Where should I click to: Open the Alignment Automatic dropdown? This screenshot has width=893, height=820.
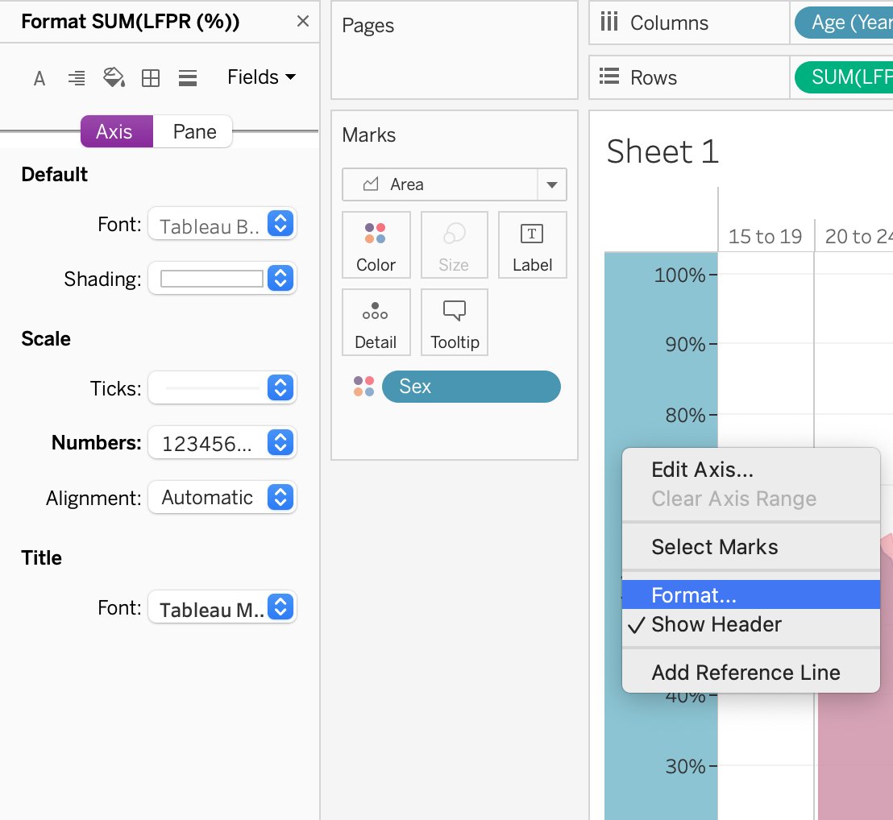pyautogui.click(x=222, y=498)
